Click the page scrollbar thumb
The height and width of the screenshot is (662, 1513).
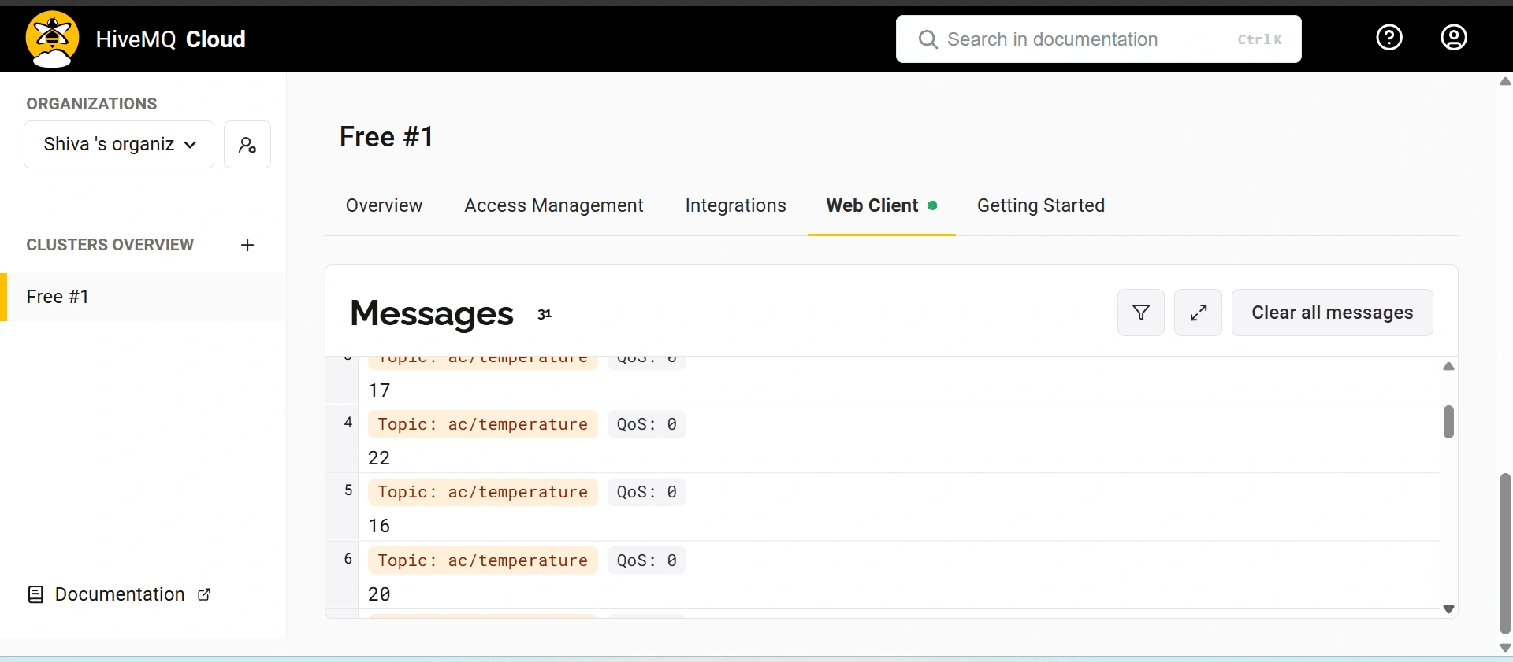(1506, 553)
